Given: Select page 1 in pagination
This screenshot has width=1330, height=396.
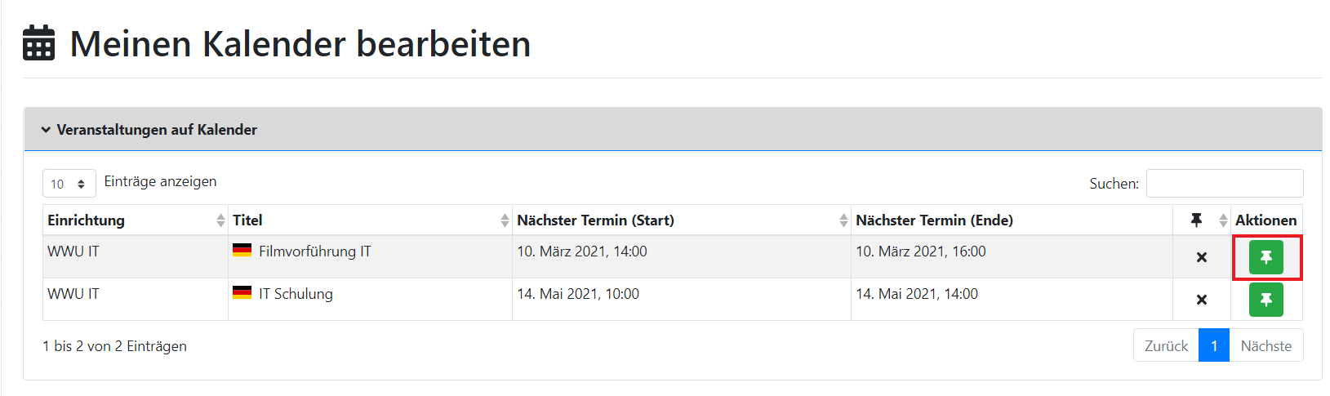Looking at the screenshot, I should (1214, 345).
